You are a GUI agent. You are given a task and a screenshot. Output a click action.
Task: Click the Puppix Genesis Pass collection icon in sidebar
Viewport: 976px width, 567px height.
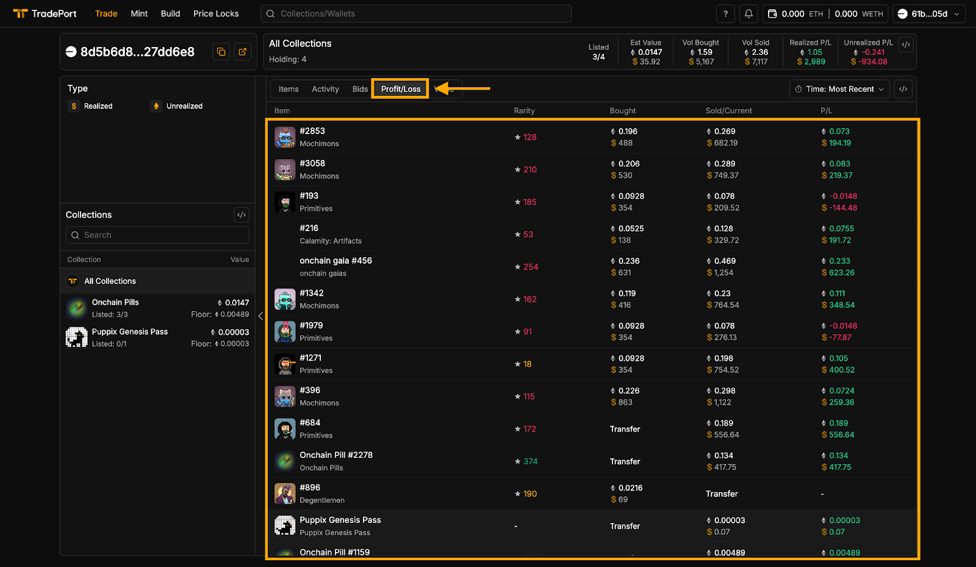[x=77, y=337]
